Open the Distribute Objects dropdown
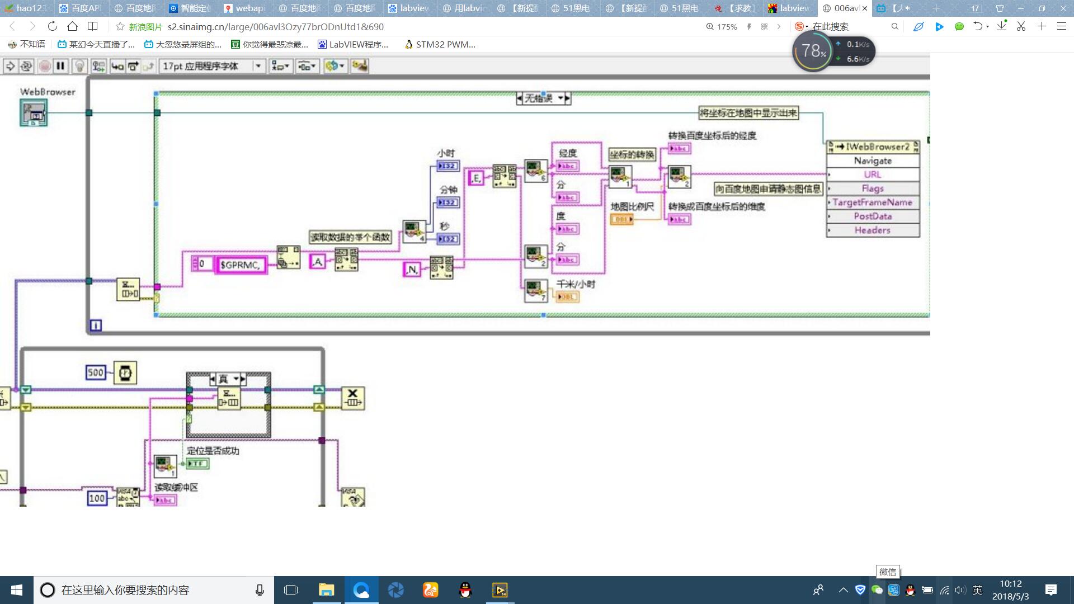This screenshot has width=1074, height=604. point(307,66)
